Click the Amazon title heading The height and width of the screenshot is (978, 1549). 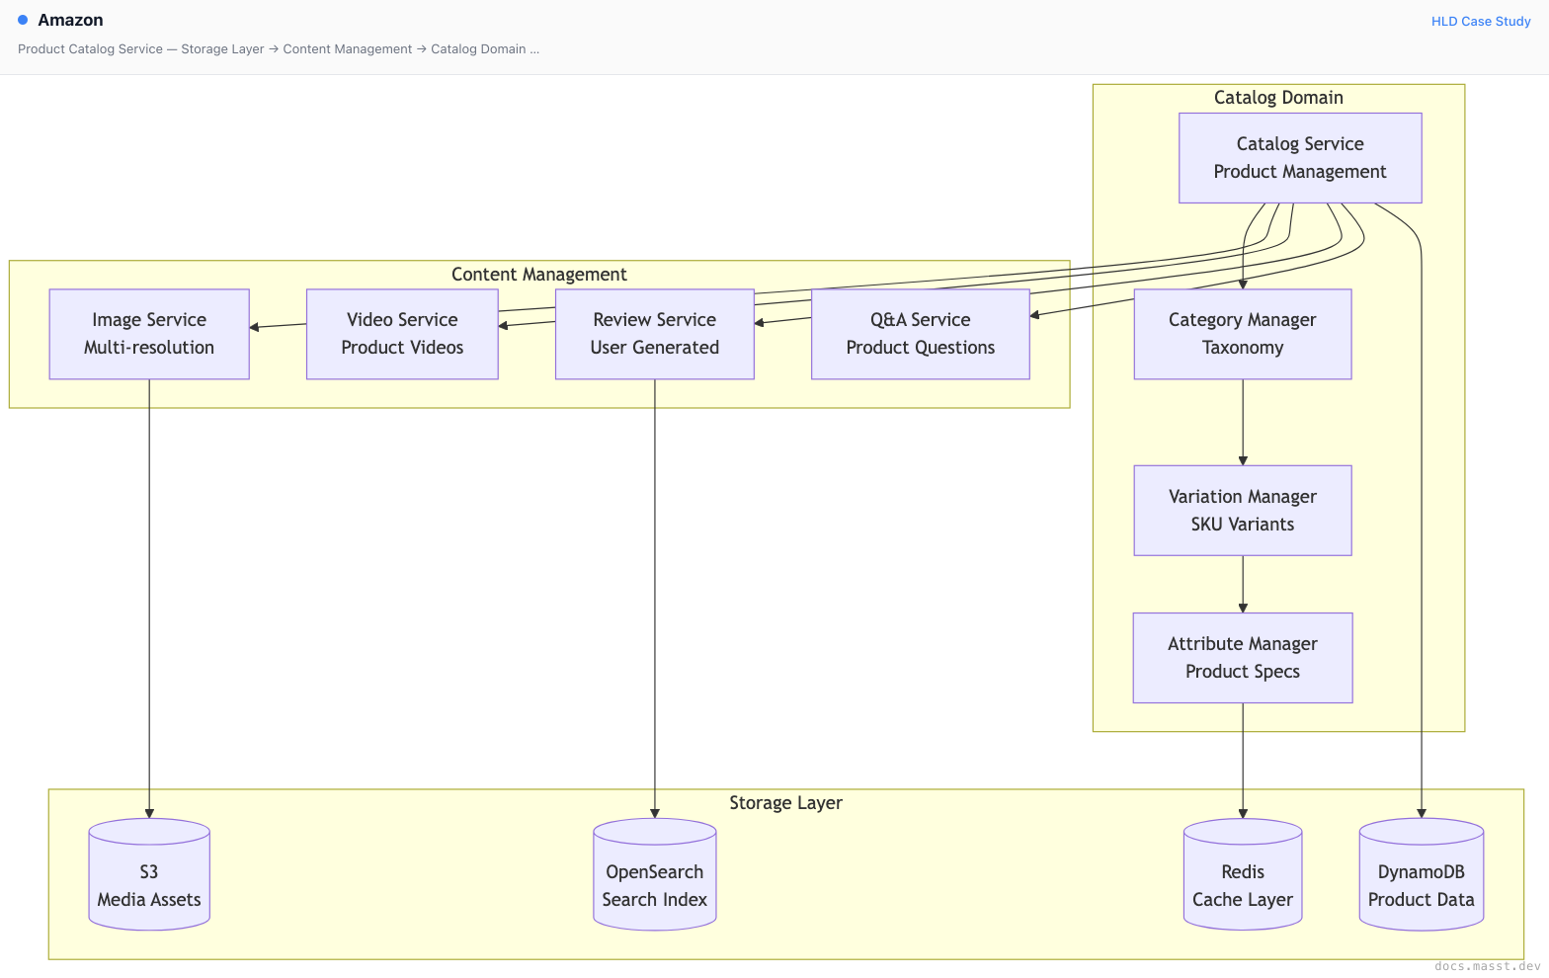tap(70, 20)
